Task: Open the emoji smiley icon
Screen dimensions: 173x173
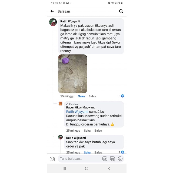Action: 120,159
